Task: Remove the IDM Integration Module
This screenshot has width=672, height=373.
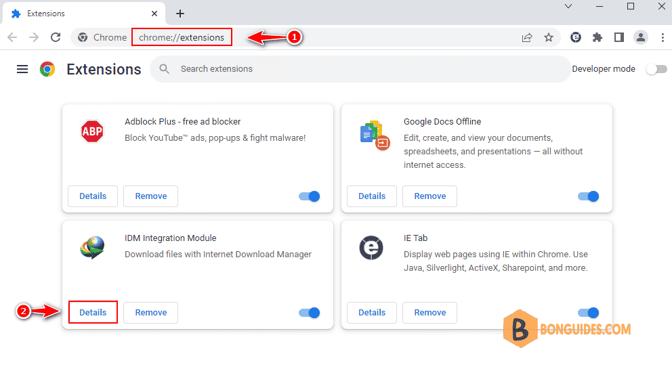Action: point(151,313)
